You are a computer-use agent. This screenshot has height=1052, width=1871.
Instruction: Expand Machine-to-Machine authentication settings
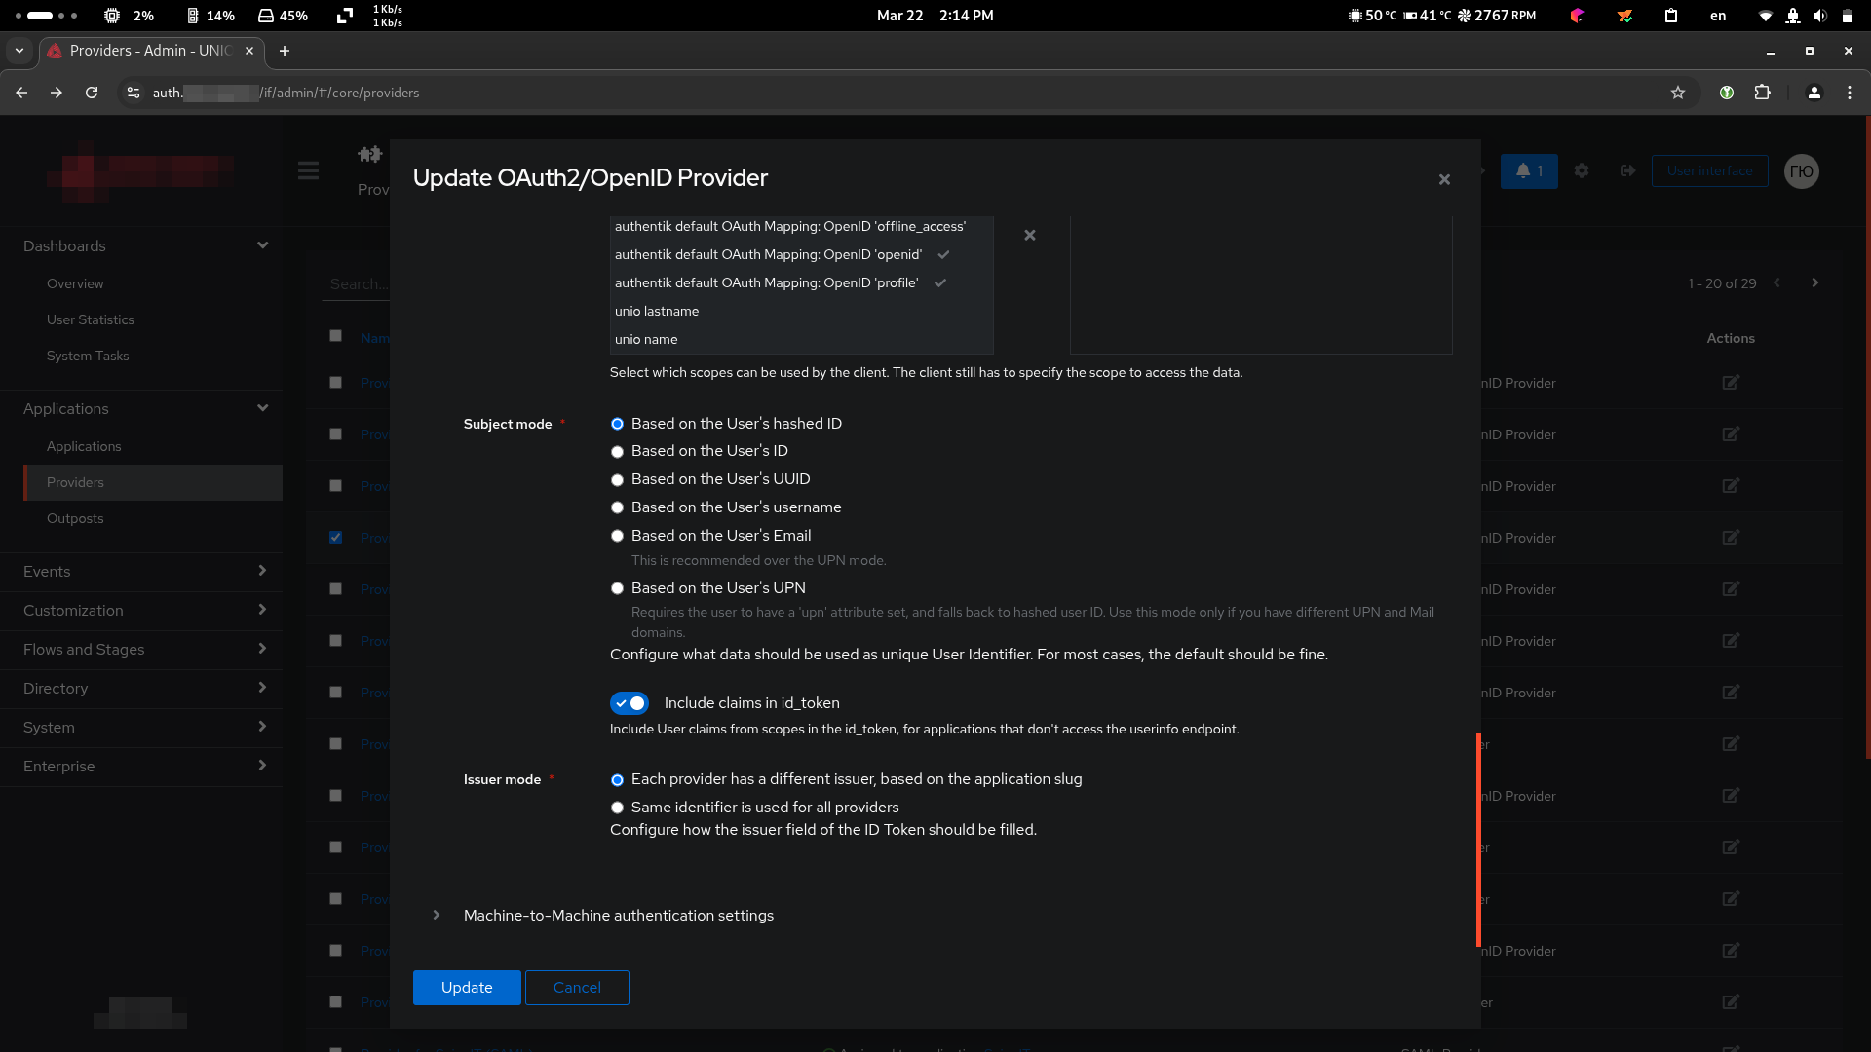pyautogui.click(x=618, y=916)
